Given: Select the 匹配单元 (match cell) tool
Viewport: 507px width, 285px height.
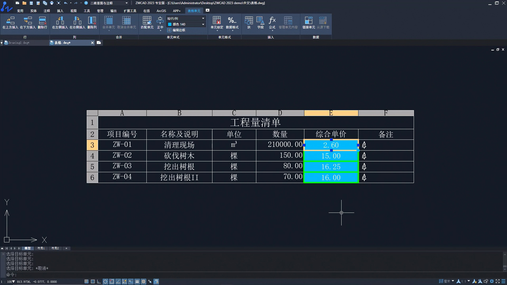Looking at the screenshot, I should [x=147, y=23].
